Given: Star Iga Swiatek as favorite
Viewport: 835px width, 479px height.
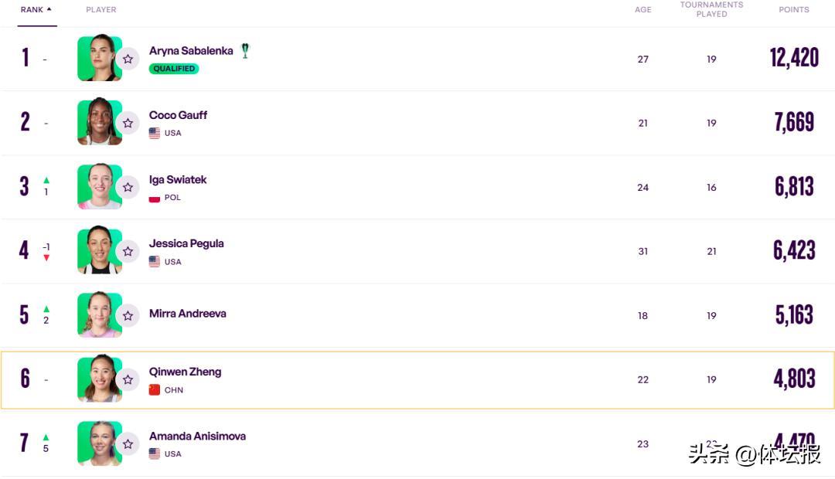Looking at the screenshot, I should [x=128, y=187].
